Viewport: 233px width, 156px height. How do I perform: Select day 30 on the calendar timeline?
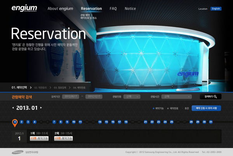point(204,122)
